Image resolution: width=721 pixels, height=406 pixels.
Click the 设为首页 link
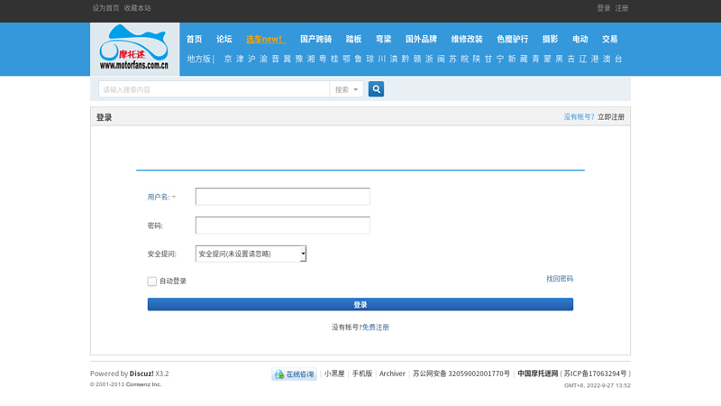105,8
